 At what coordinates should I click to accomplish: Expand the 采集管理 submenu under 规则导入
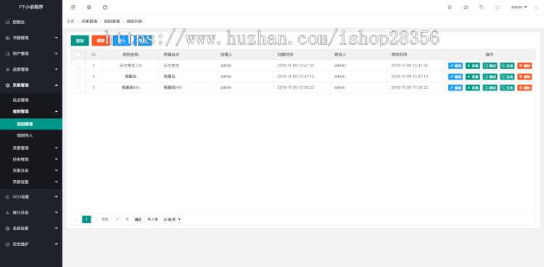(x=31, y=148)
